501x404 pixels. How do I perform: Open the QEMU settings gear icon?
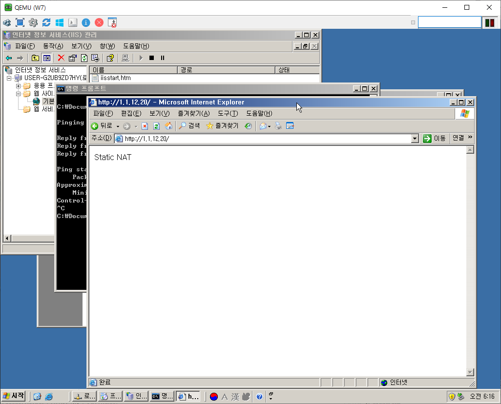(x=33, y=22)
